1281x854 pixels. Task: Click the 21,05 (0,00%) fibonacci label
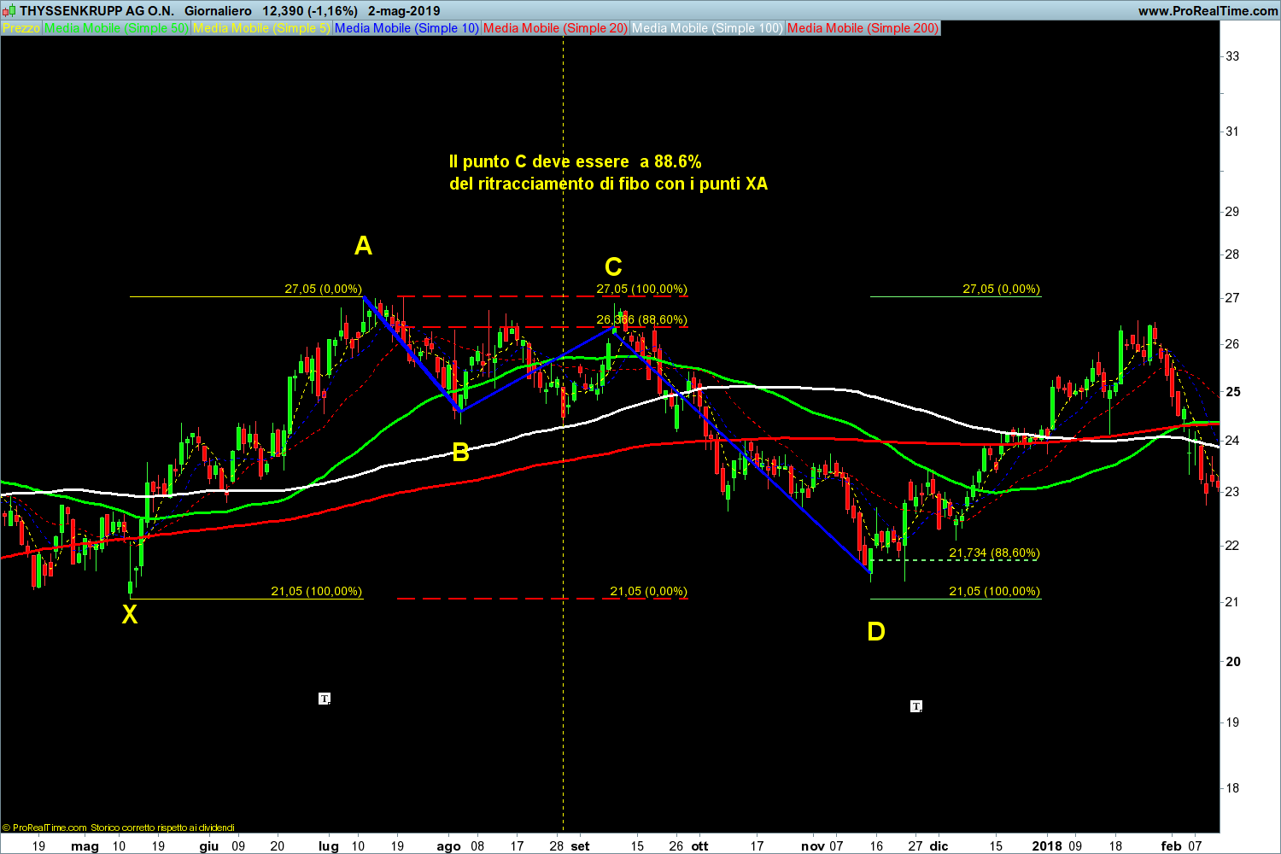coord(648,591)
